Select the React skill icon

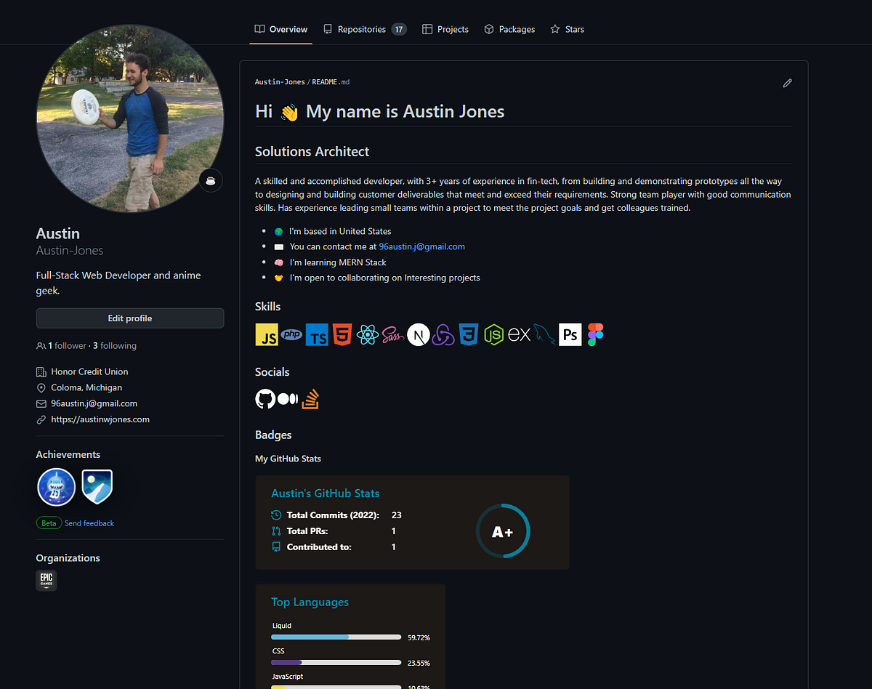point(368,334)
